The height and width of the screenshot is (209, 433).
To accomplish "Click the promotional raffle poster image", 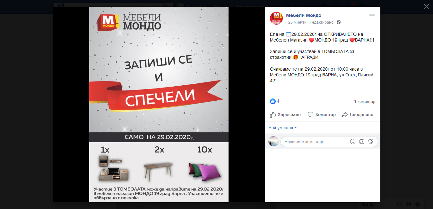I will [159, 104].
